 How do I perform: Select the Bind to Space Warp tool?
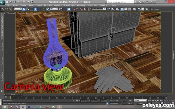click(11, 9)
